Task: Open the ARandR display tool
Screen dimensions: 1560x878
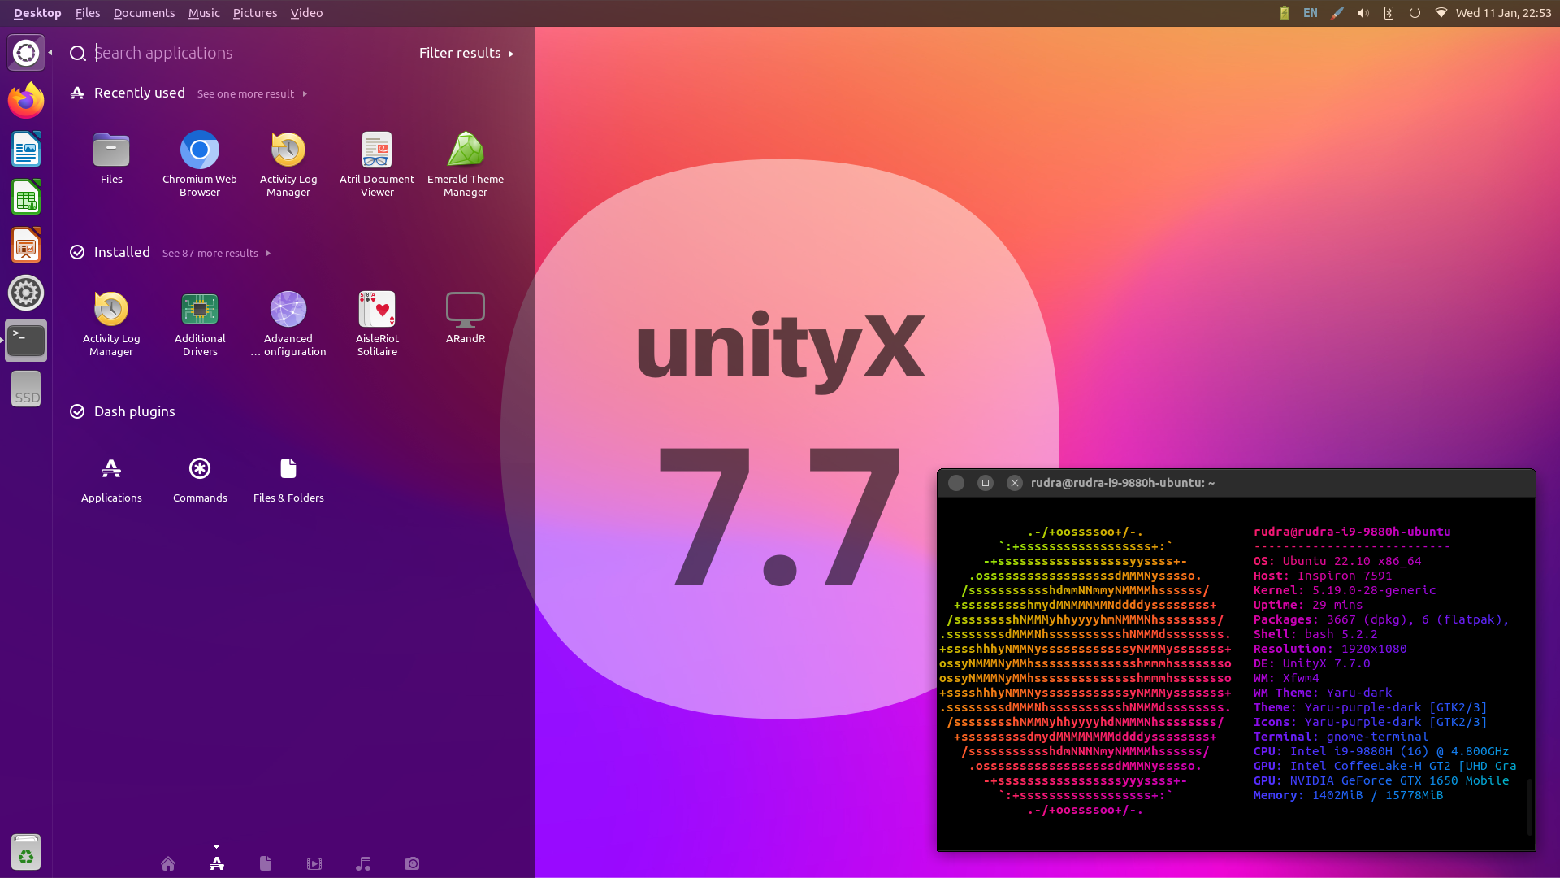Action: tap(465, 317)
